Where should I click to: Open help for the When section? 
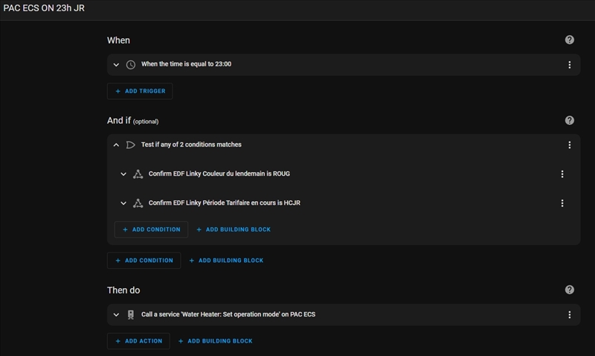click(570, 39)
